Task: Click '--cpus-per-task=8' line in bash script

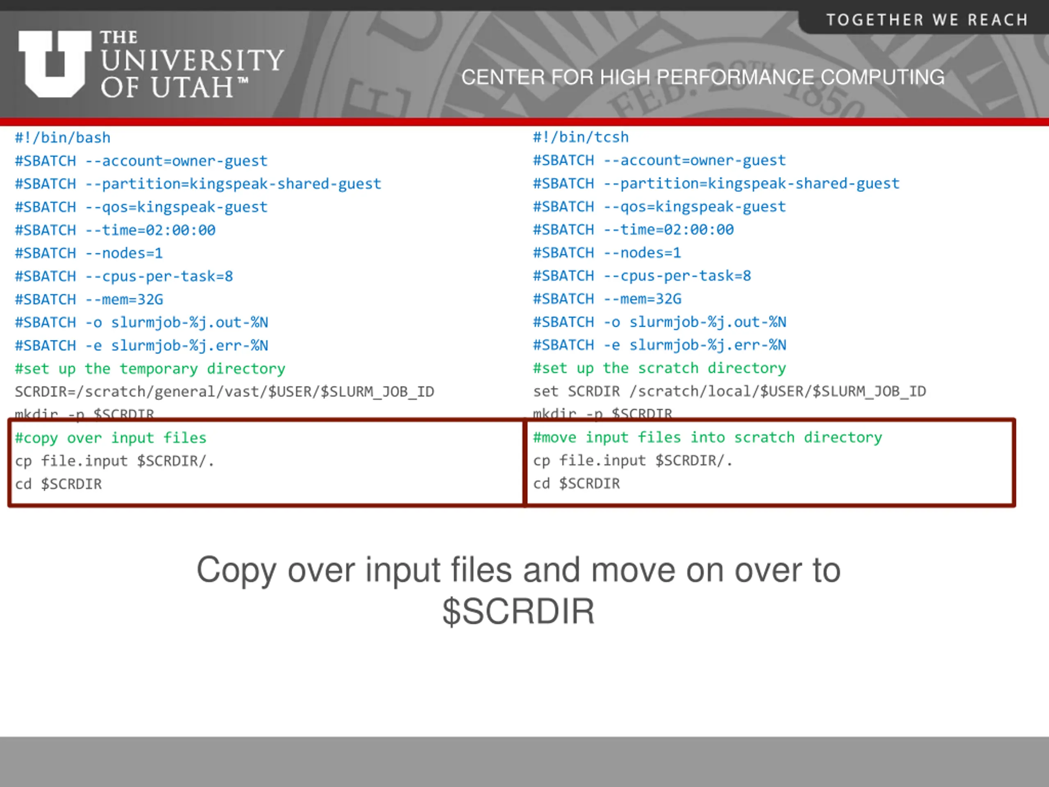Action: [x=124, y=277]
